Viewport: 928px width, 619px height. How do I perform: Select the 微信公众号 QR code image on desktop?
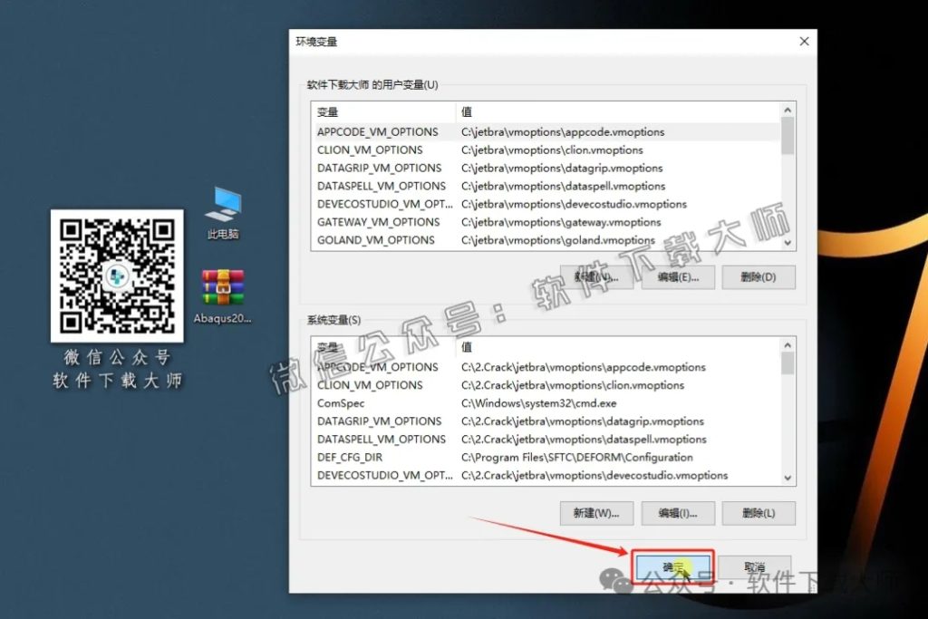[116, 275]
